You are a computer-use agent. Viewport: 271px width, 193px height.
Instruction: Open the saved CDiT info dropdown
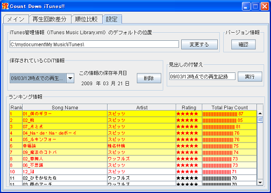70,78
